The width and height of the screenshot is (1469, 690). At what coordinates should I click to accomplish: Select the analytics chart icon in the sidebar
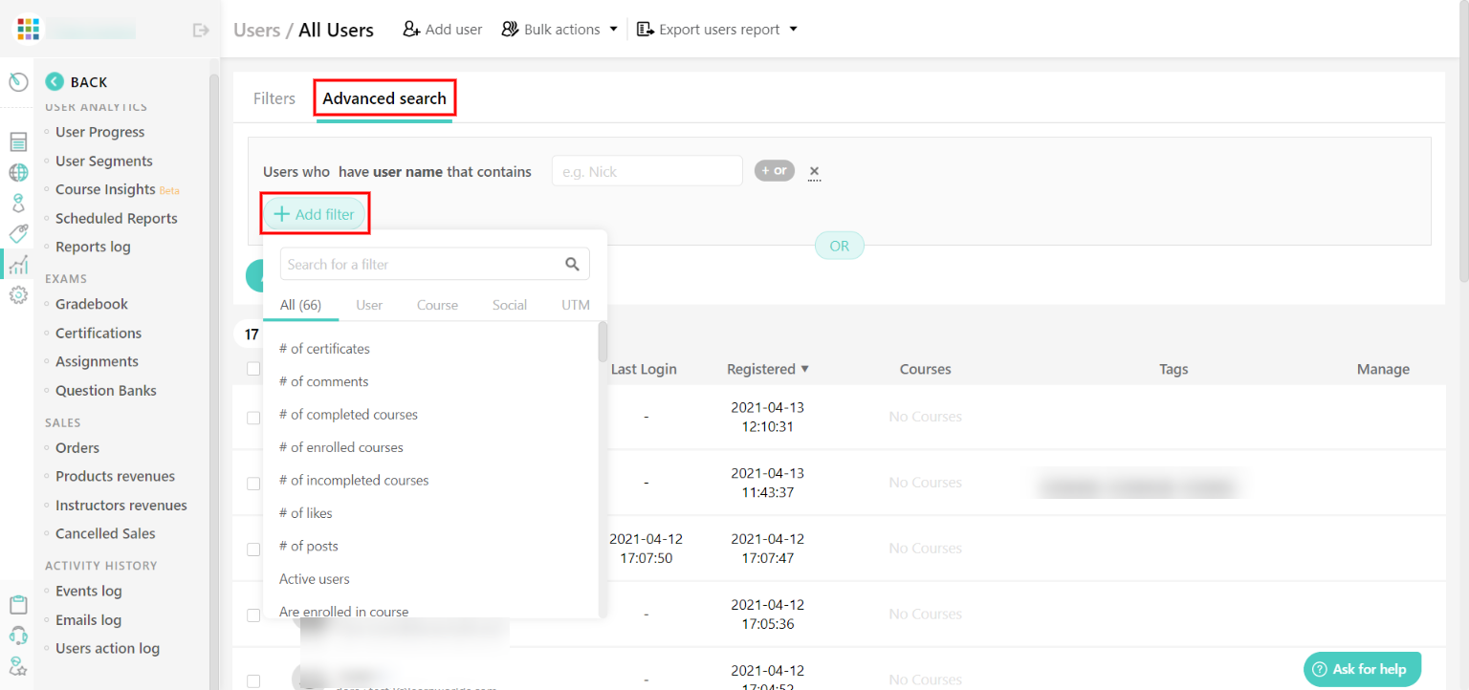[x=17, y=265]
